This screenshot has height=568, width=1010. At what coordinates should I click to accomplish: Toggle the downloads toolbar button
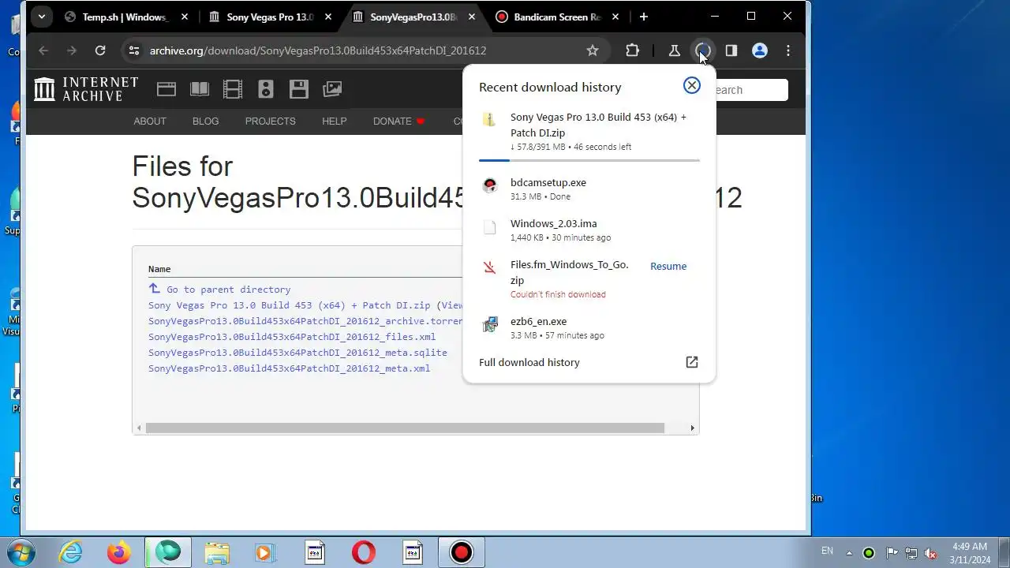coord(702,50)
